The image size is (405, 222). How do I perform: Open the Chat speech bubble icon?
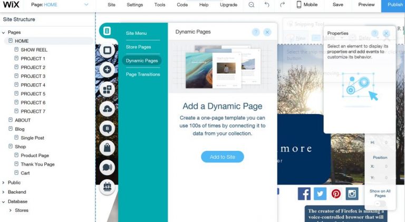pyautogui.click(x=107, y=168)
